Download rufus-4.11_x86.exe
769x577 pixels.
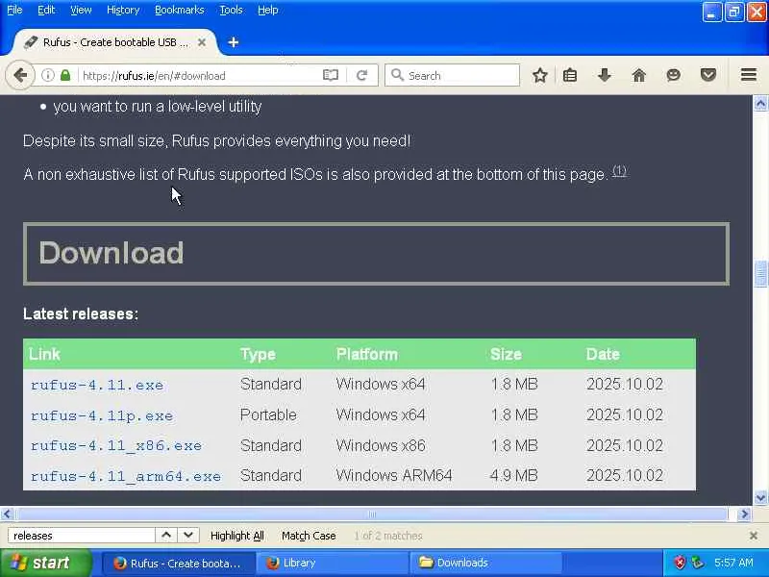pos(116,446)
